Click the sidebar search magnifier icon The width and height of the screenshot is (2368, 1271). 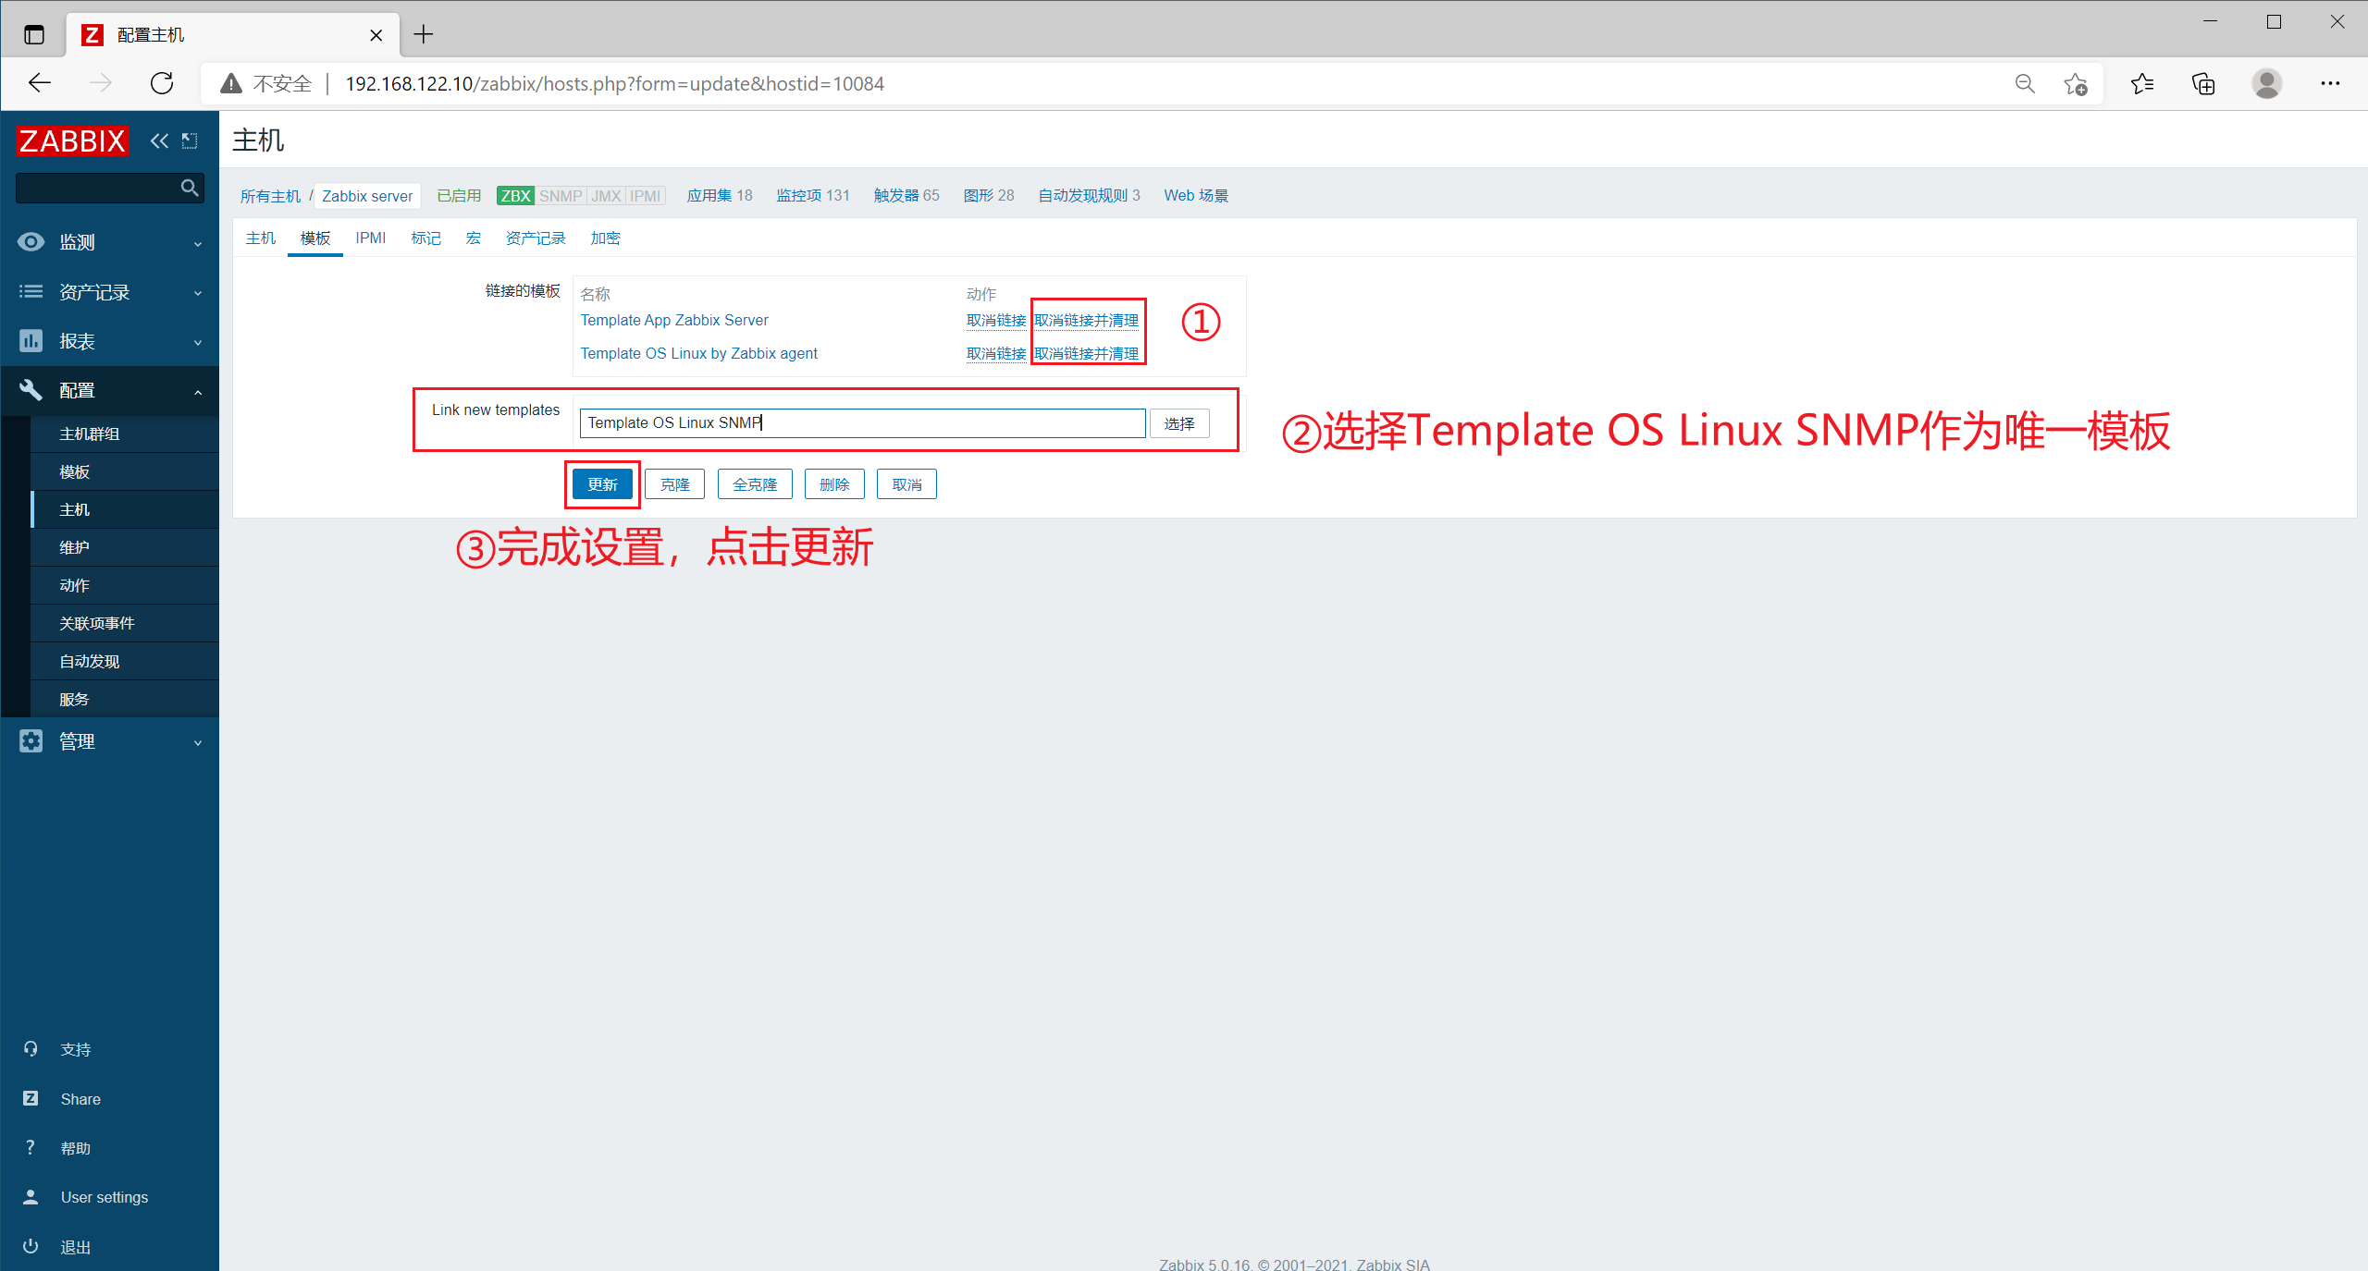(x=190, y=188)
